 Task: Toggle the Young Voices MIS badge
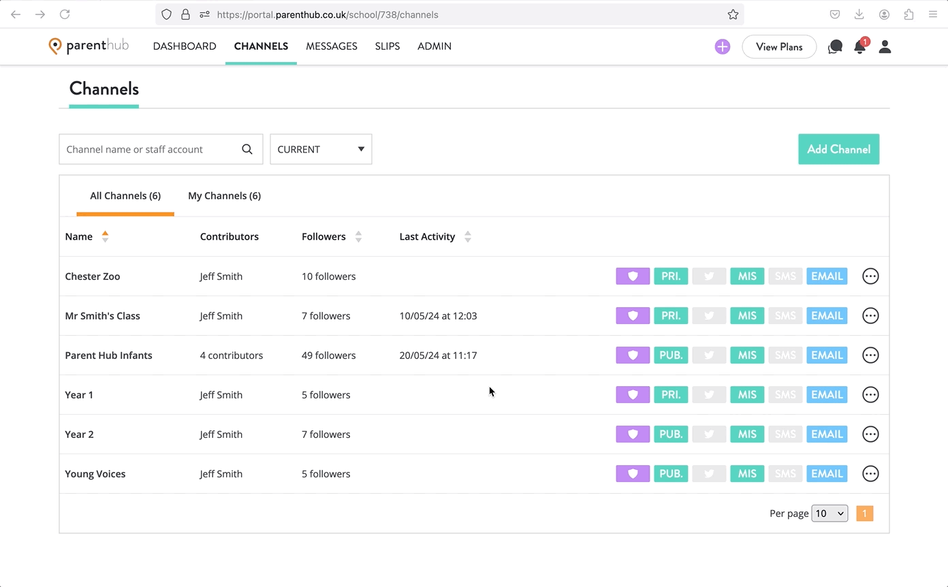coord(747,474)
